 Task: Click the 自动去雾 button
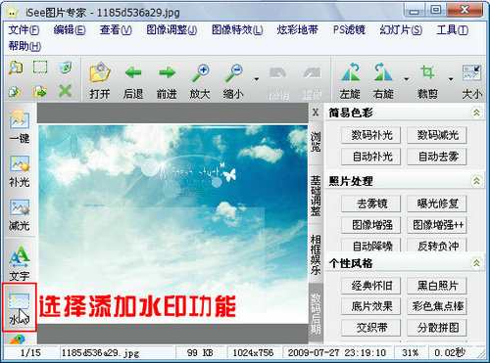[437, 157]
